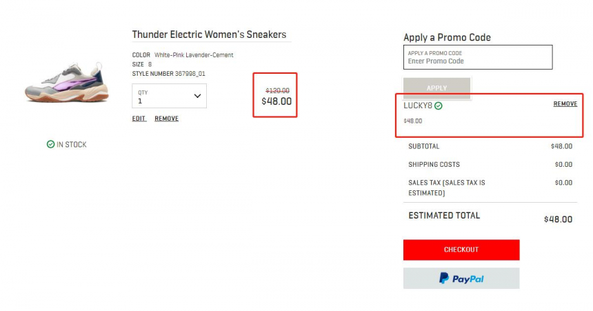
Task: Click the crossed-out $120.00 original price
Action: 278,91
